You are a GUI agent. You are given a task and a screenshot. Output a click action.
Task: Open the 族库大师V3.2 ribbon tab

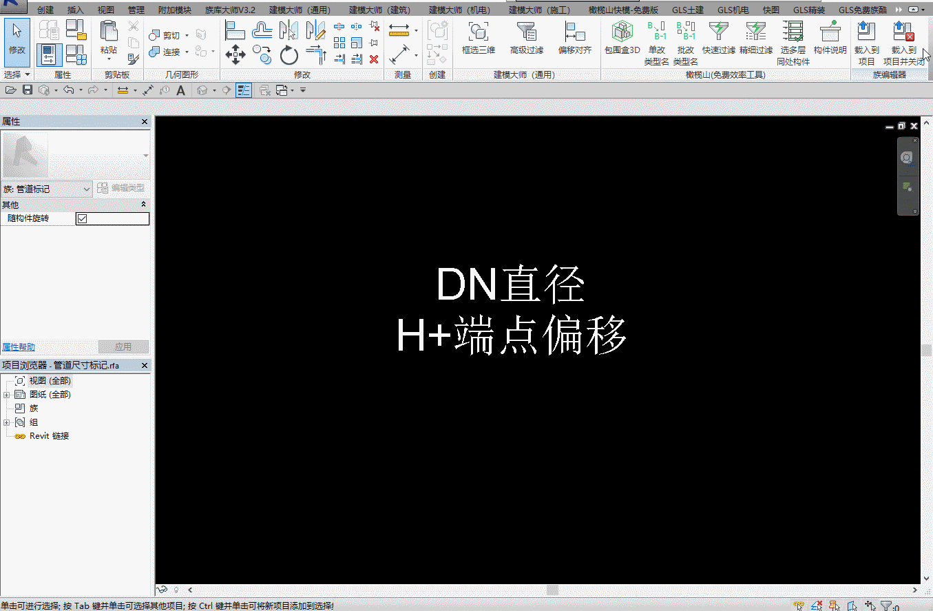(230, 10)
